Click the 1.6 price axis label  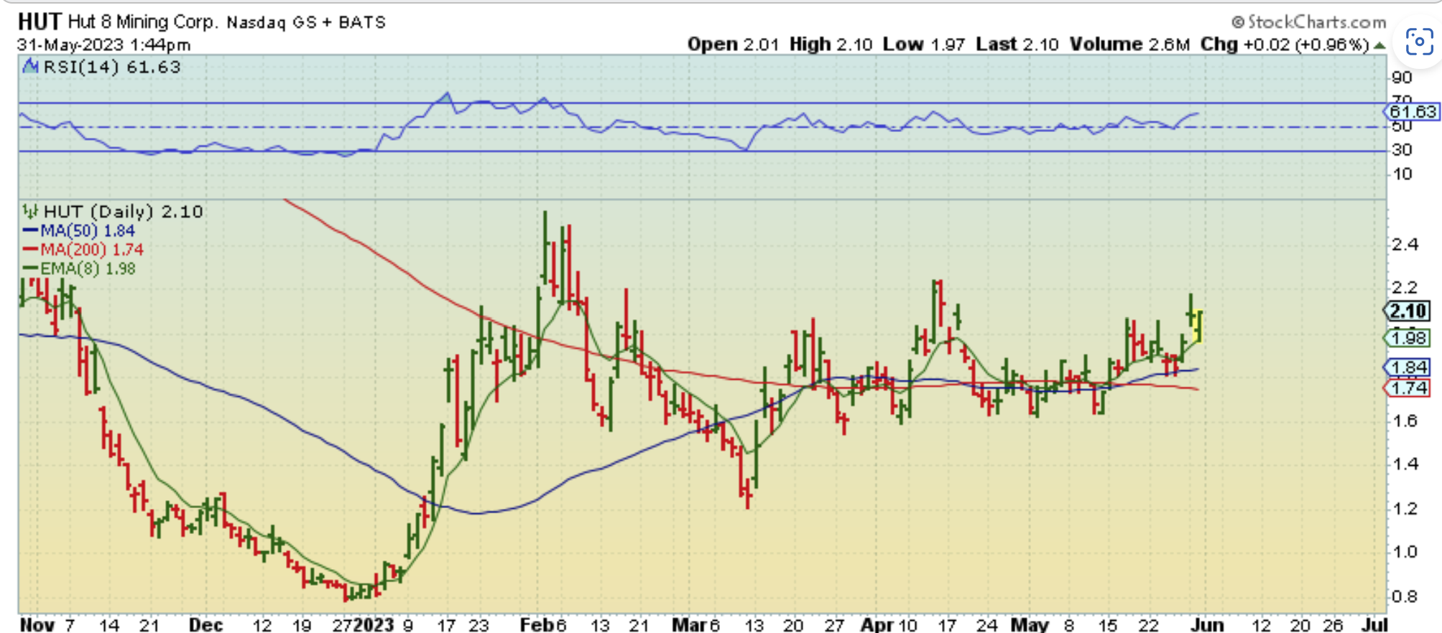pos(1405,421)
